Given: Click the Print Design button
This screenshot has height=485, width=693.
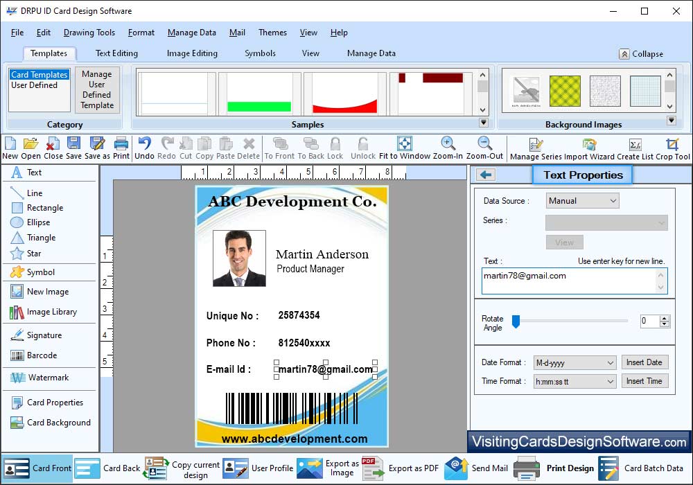Looking at the screenshot, I should (554, 468).
